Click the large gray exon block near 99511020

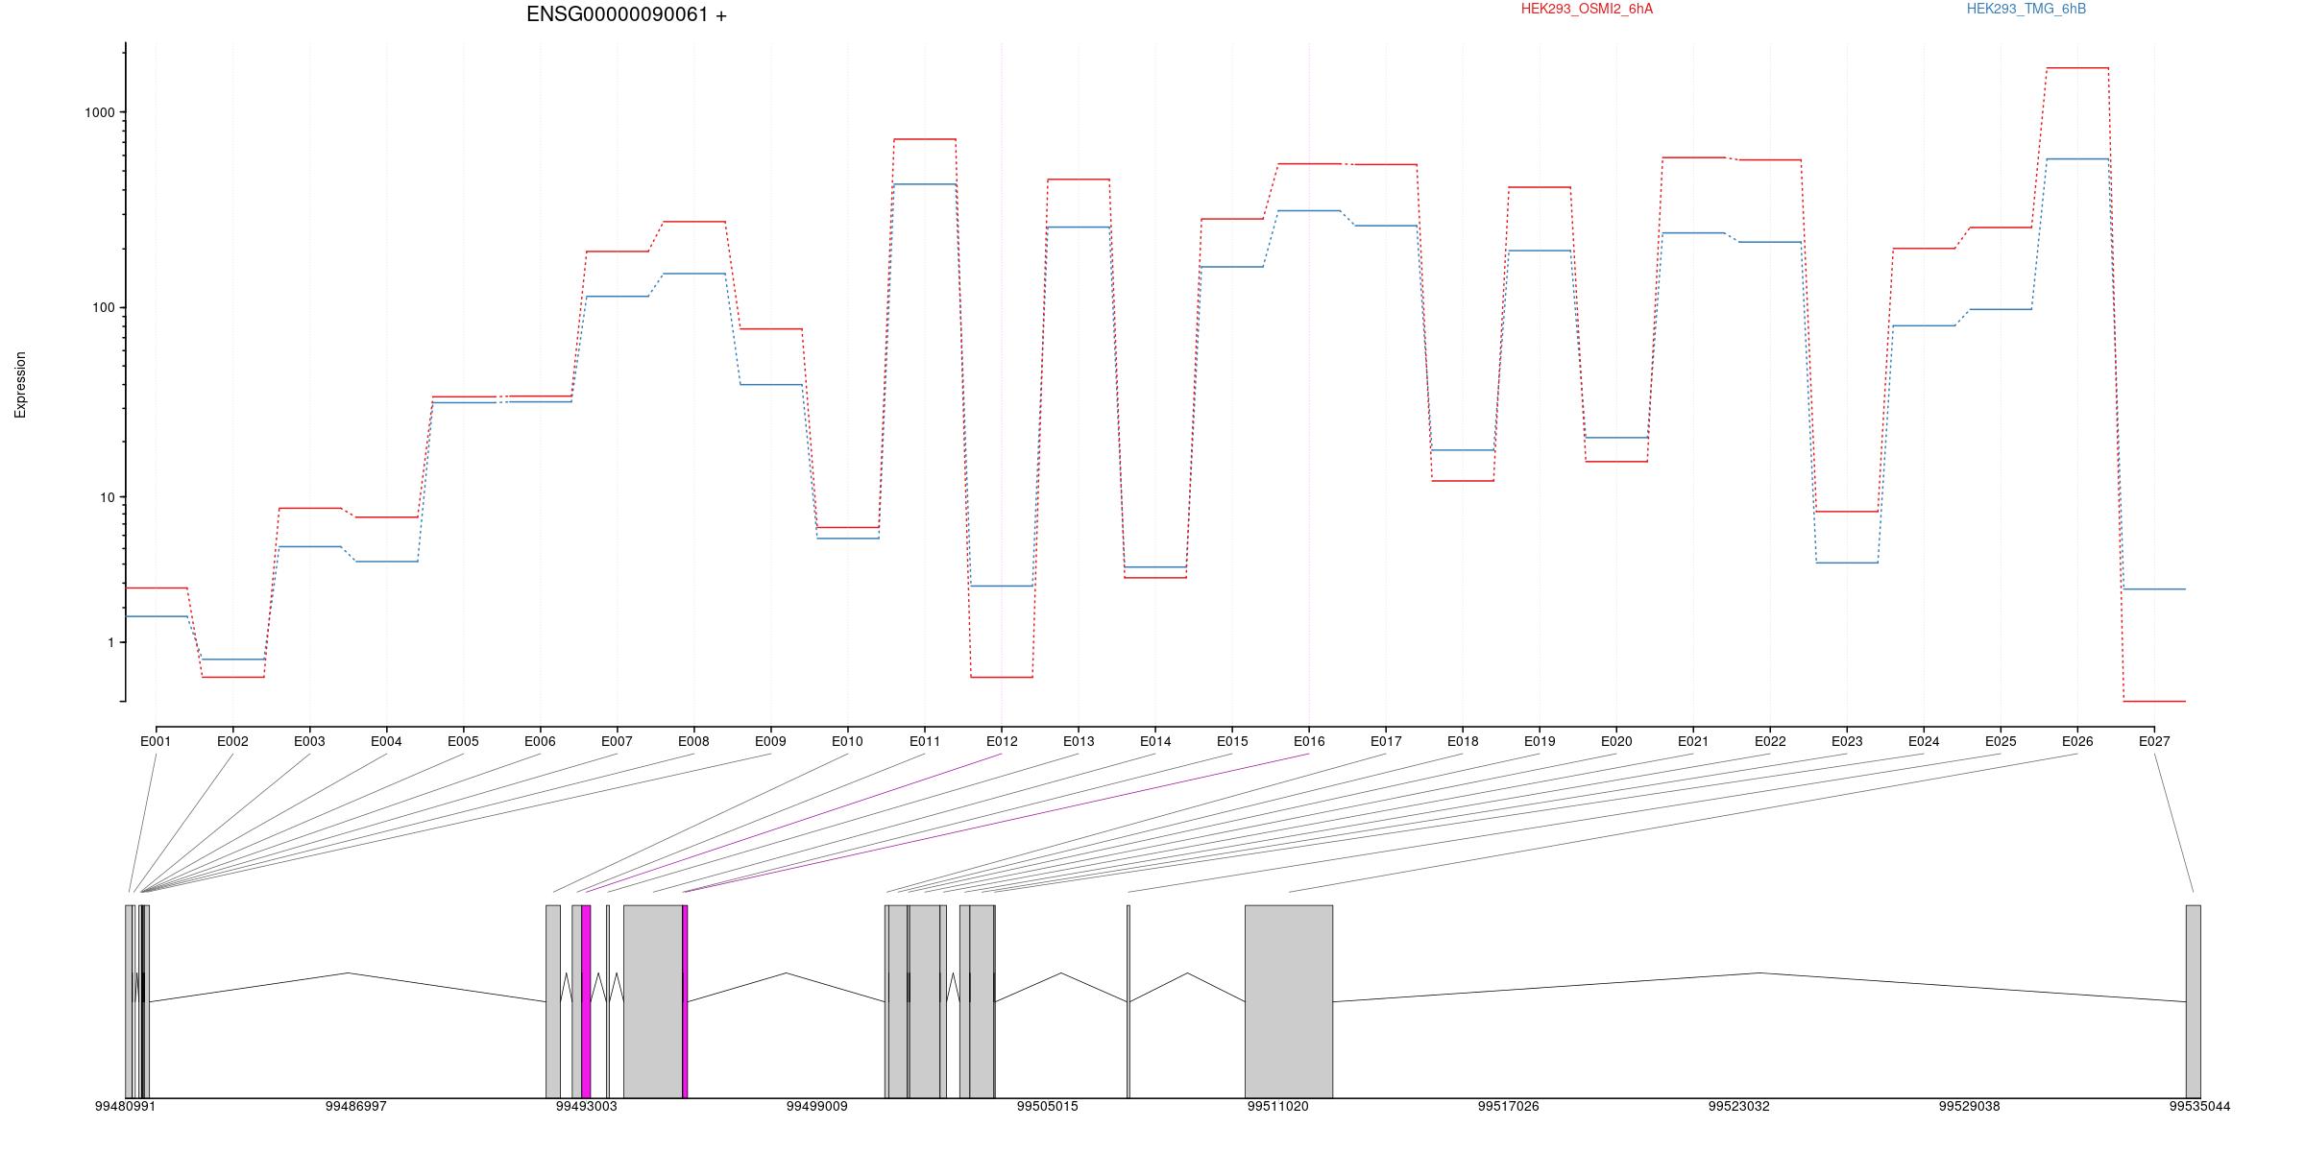(1289, 1001)
